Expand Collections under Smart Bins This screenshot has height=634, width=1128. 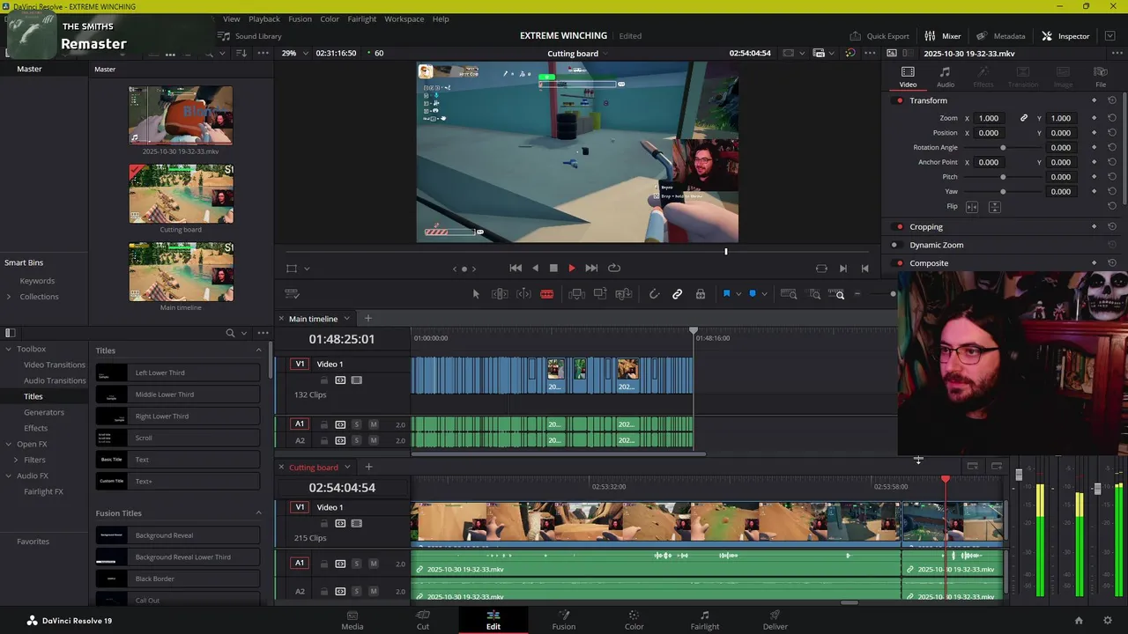click(9, 297)
